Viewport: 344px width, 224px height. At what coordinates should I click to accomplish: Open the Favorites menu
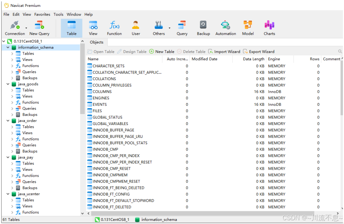[x=42, y=14]
